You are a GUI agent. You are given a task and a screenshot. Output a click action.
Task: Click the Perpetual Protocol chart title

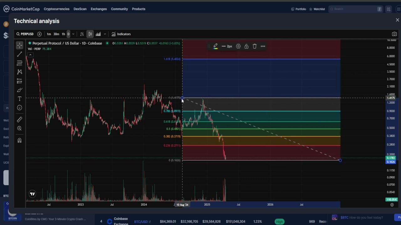[67, 43]
